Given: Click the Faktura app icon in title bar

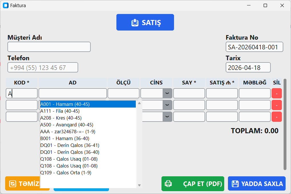Looking at the screenshot, I should [x=5, y=5].
